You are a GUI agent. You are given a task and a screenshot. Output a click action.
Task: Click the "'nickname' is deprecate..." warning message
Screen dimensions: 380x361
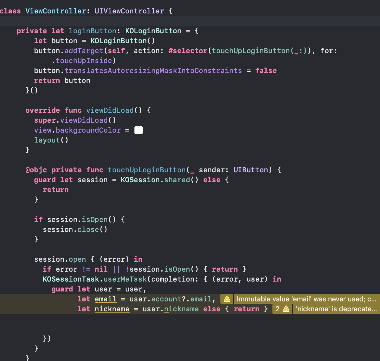pos(336,309)
